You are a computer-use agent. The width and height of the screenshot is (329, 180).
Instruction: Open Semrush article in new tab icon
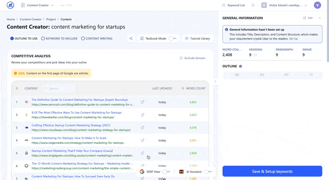pos(142,102)
